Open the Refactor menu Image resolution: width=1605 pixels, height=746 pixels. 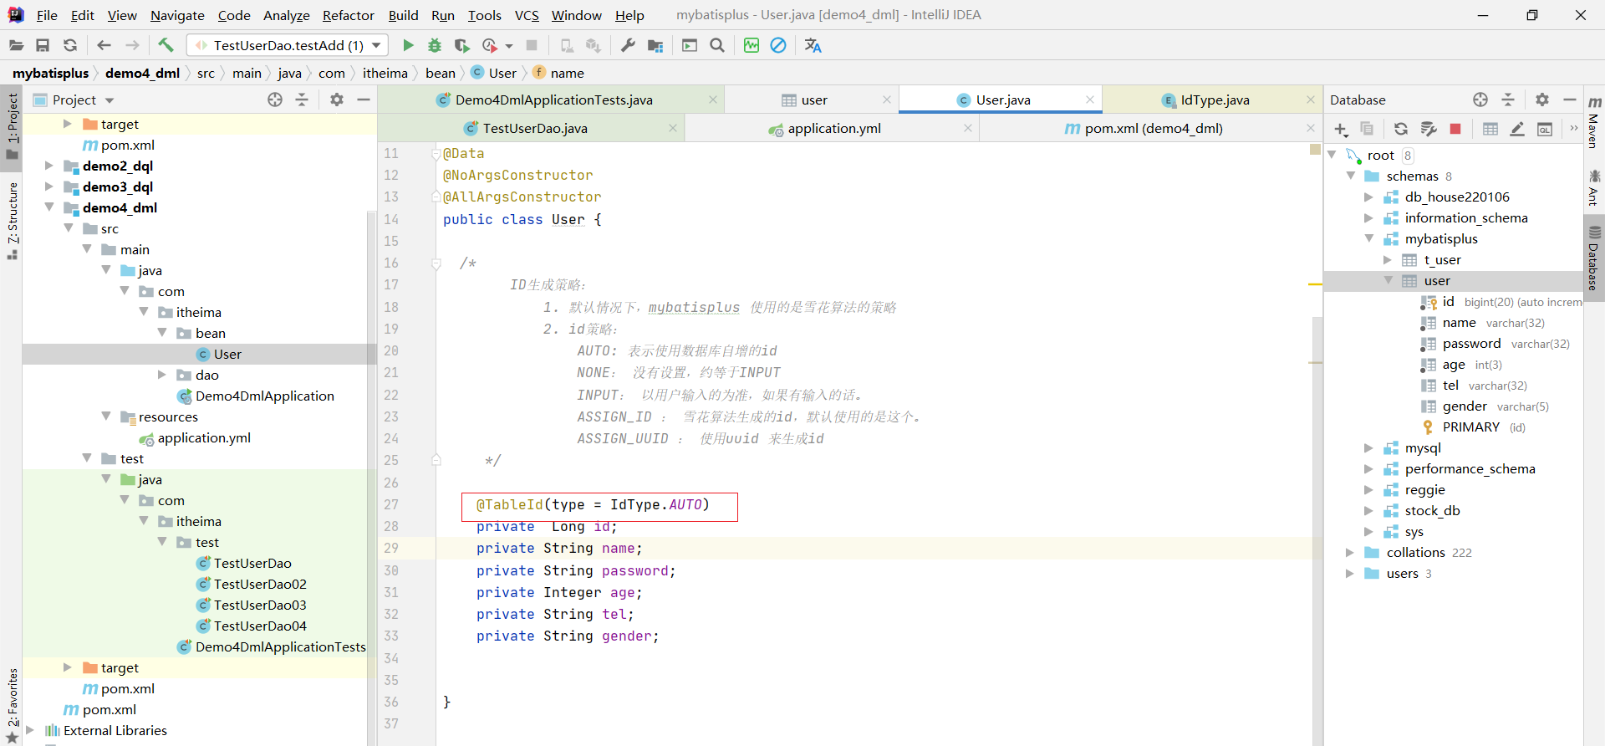348,15
